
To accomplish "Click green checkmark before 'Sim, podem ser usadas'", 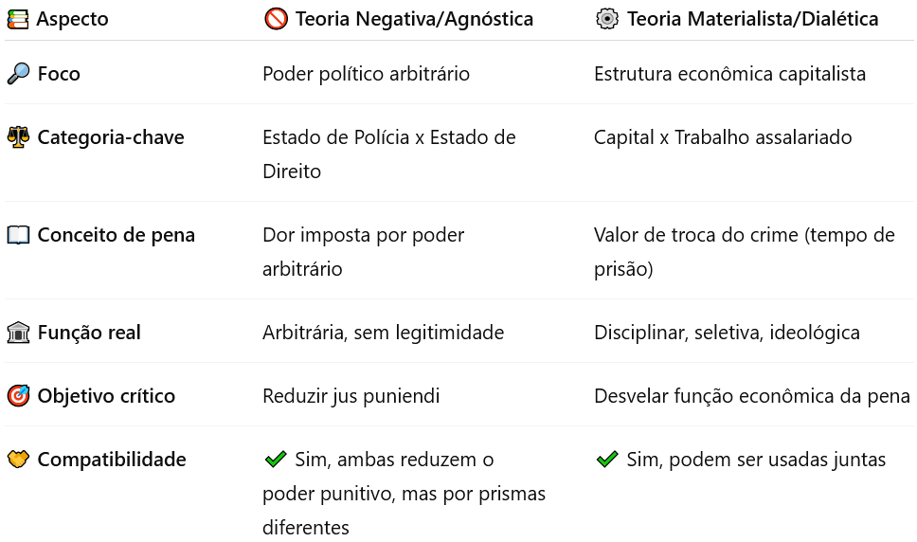I will (x=607, y=460).
